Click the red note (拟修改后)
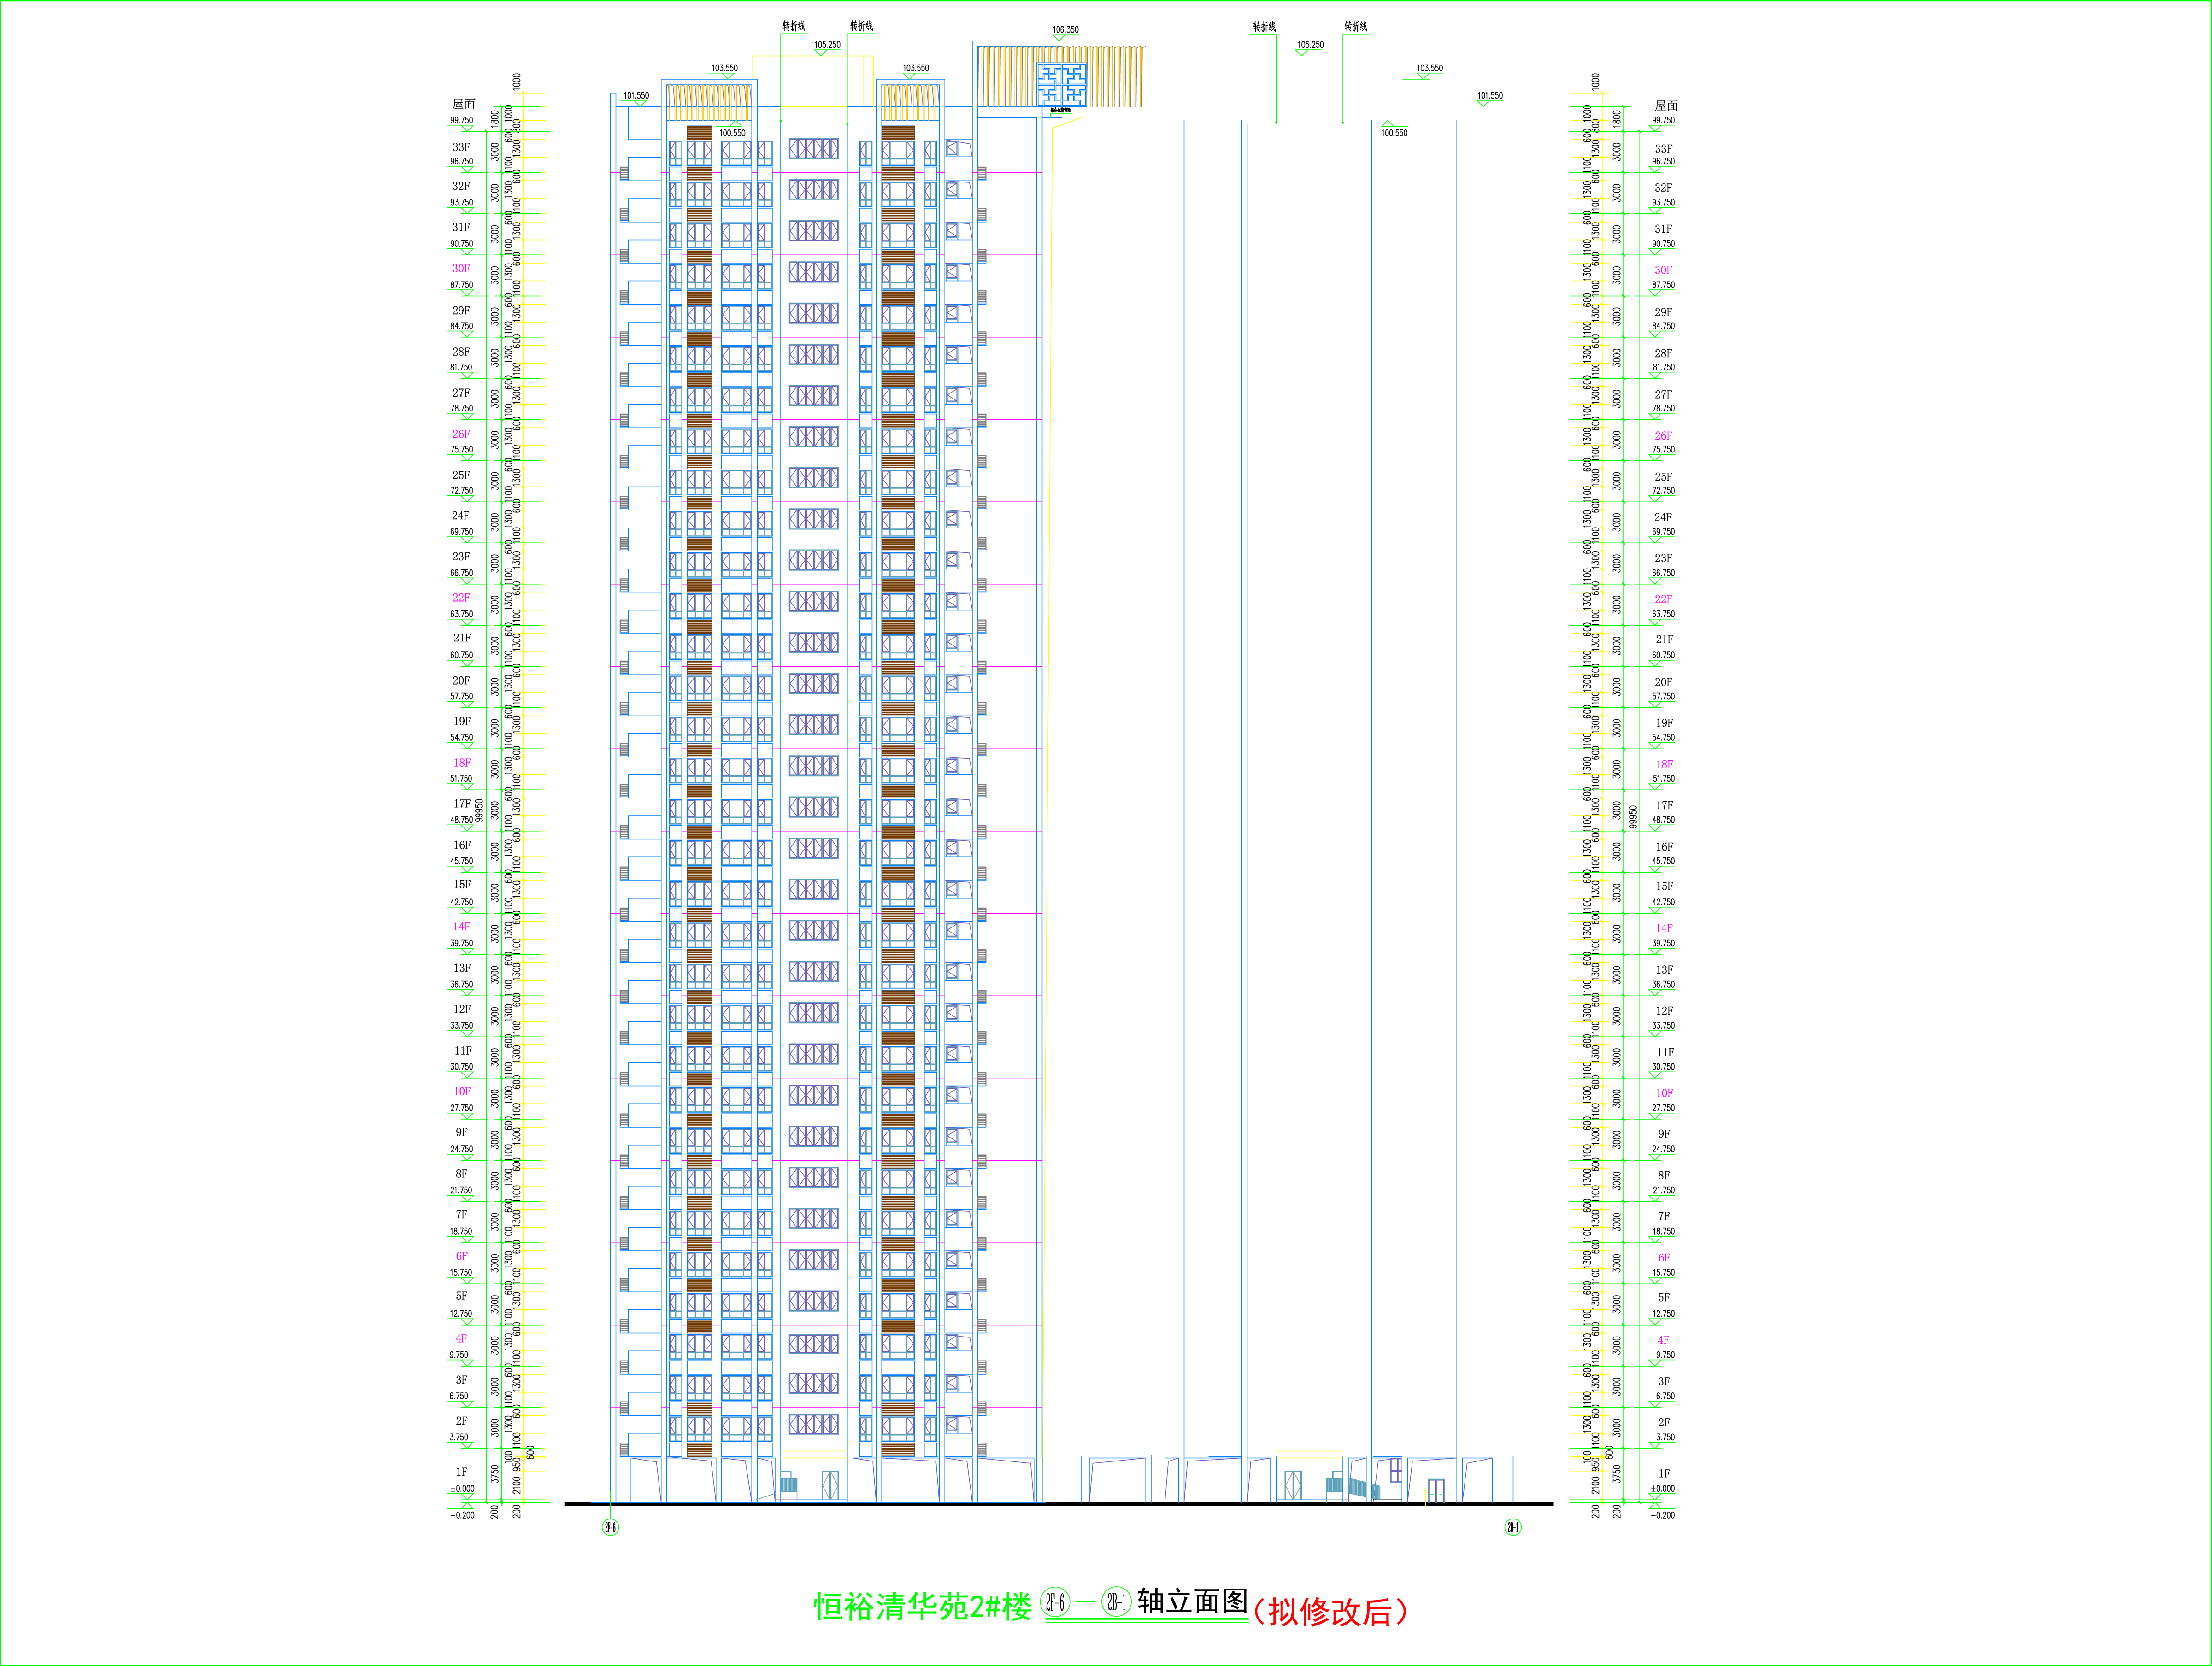Image resolution: width=2212 pixels, height=1666 pixels. click(1330, 1611)
